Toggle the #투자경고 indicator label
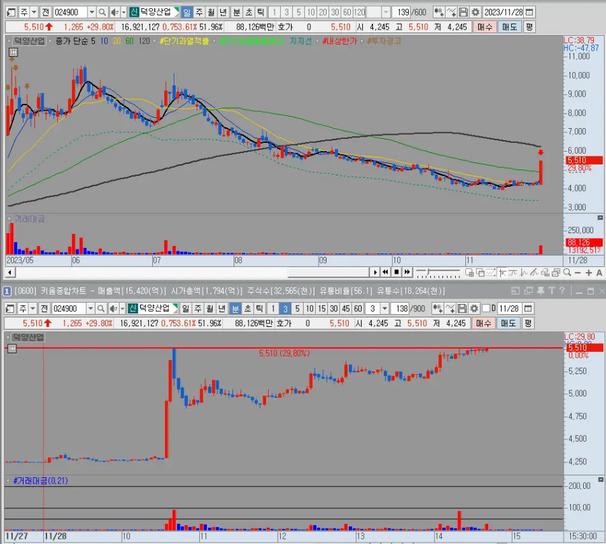 click(x=384, y=41)
